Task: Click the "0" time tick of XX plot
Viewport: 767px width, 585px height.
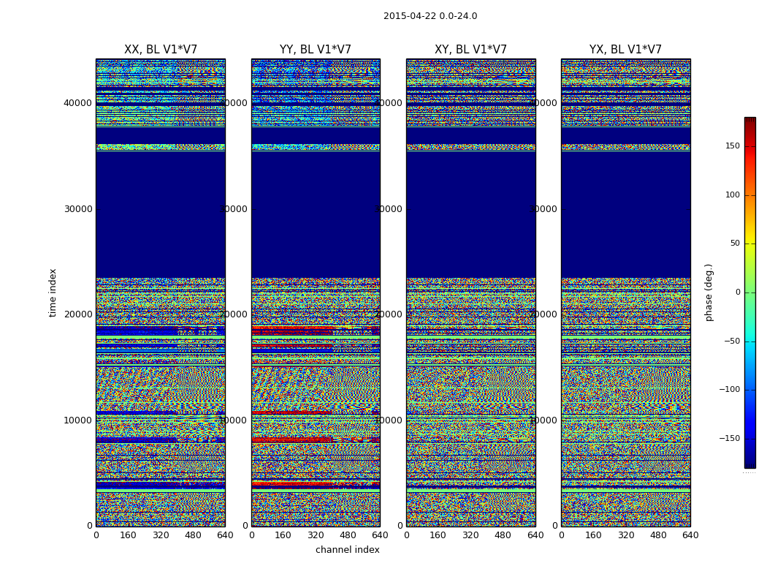Action: [x=90, y=526]
